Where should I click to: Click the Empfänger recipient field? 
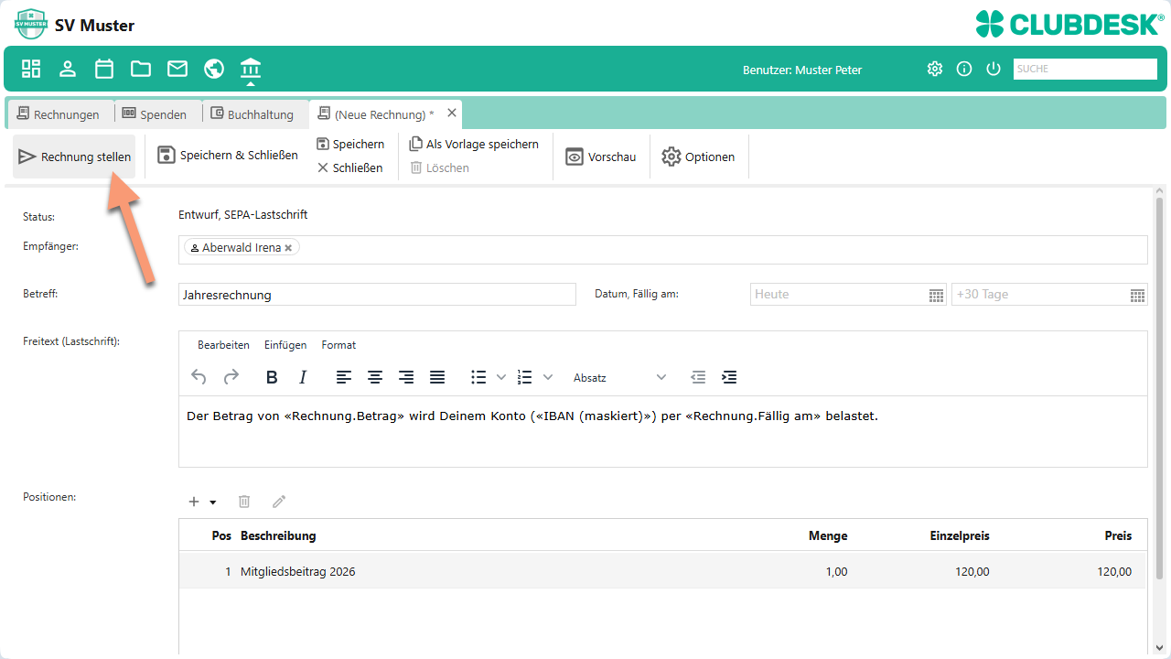click(662, 250)
